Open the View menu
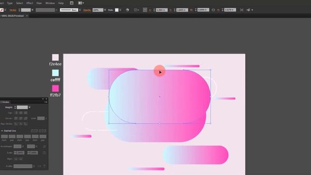 pyautogui.click(x=39, y=3)
